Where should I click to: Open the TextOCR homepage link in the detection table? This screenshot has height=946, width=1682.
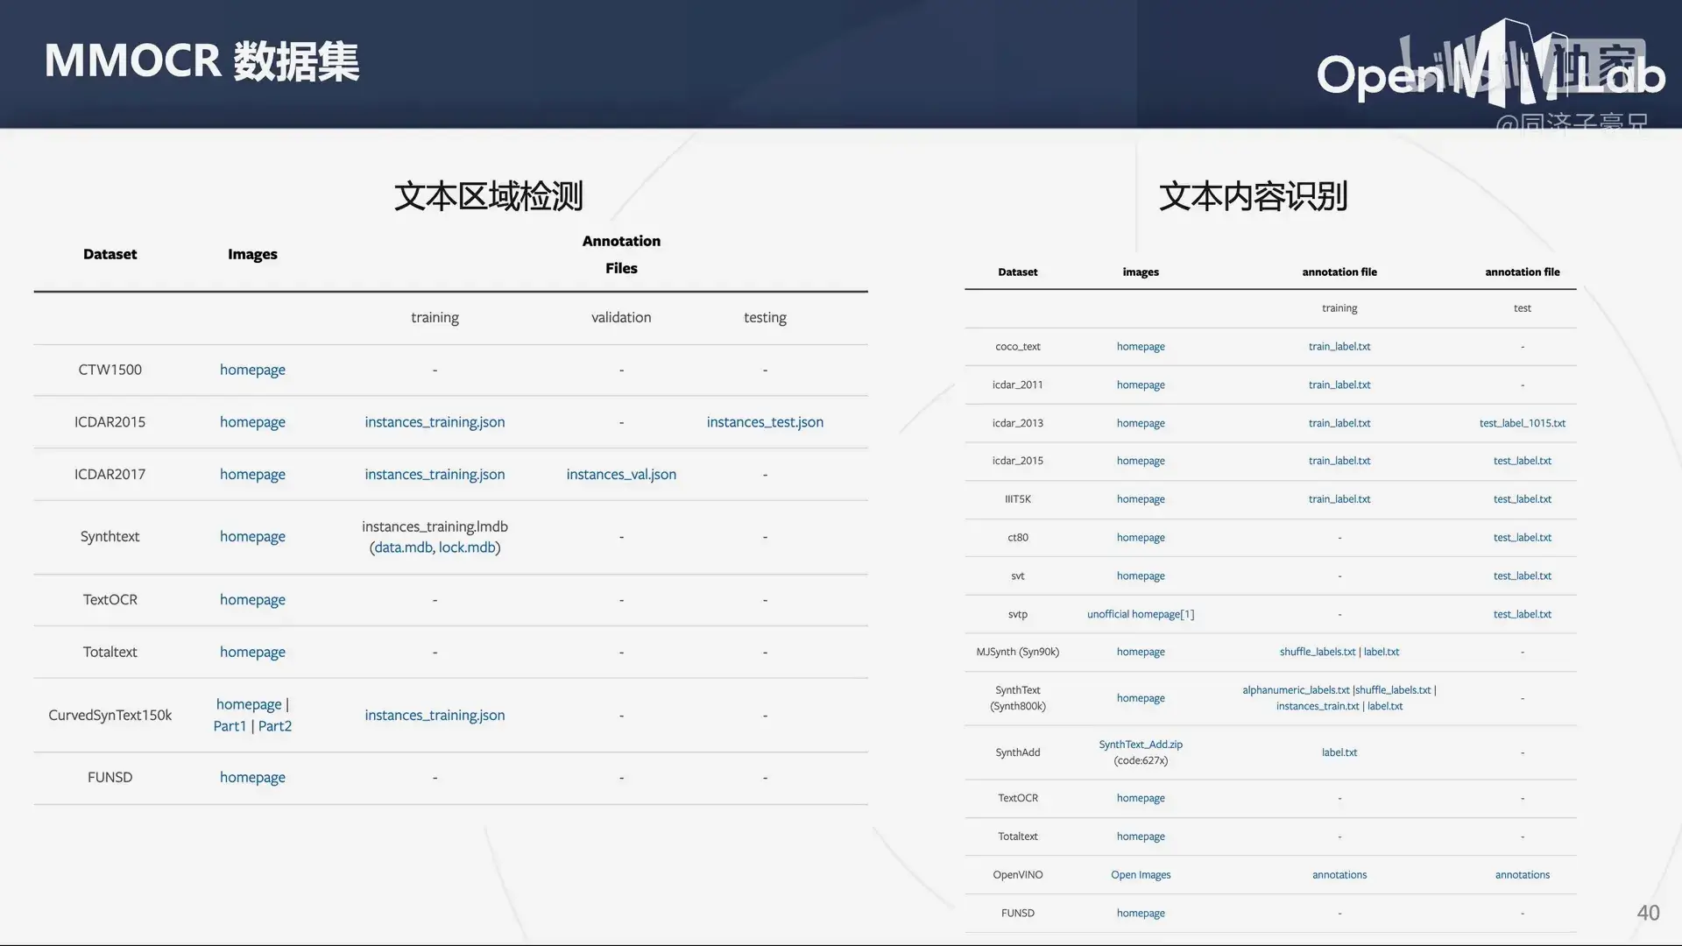pos(252,600)
